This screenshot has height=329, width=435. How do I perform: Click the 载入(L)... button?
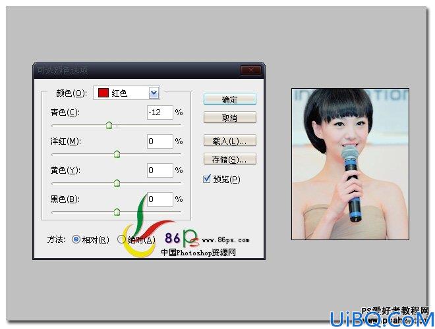pos(230,141)
